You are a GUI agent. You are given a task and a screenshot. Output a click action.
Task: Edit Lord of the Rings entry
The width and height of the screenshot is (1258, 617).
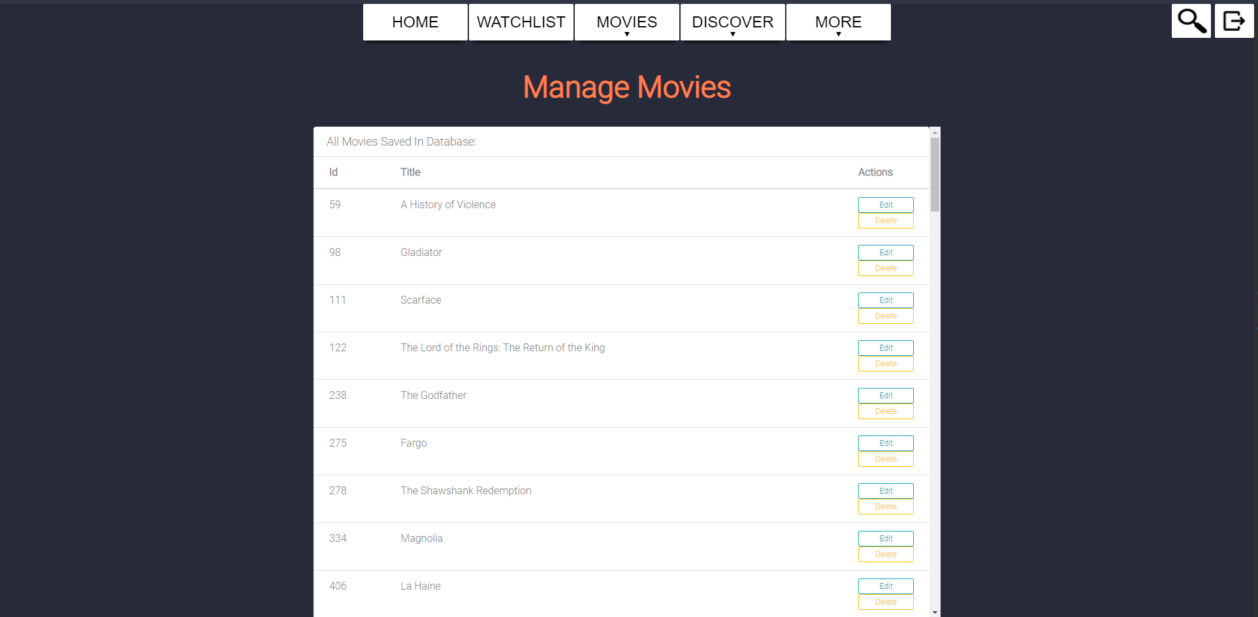(886, 348)
